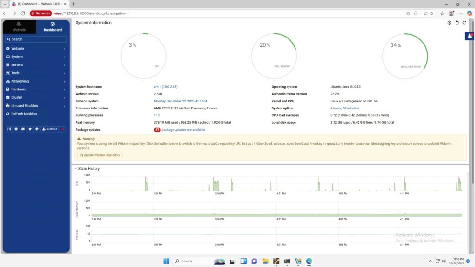Open the address bar bell notification icon

432,13
